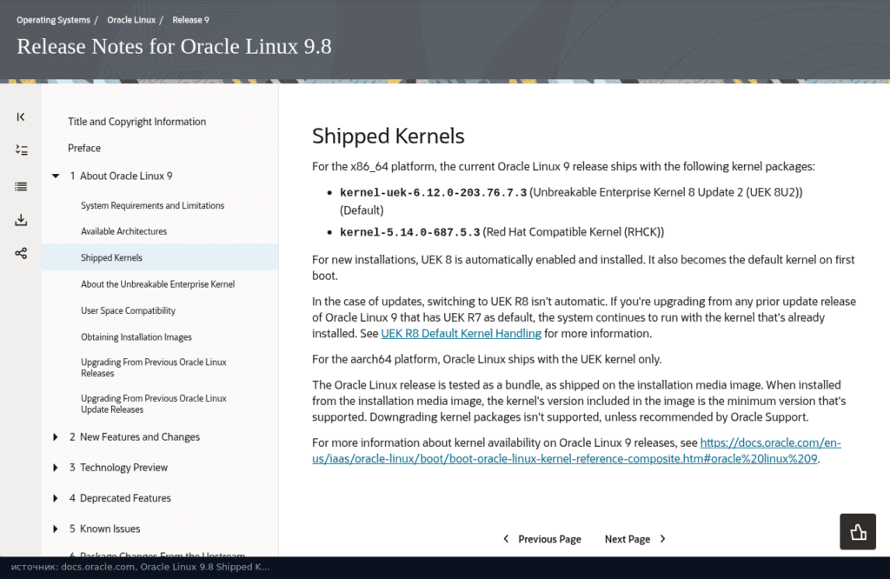Click the Shipped Kernels heading
The width and height of the screenshot is (890, 579).
tap(389, 136)
